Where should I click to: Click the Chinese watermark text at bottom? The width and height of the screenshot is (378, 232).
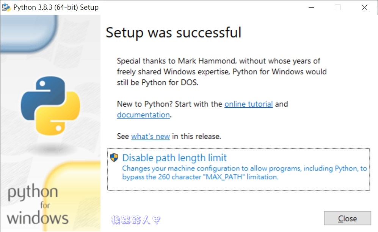click(x=136, y=220)
